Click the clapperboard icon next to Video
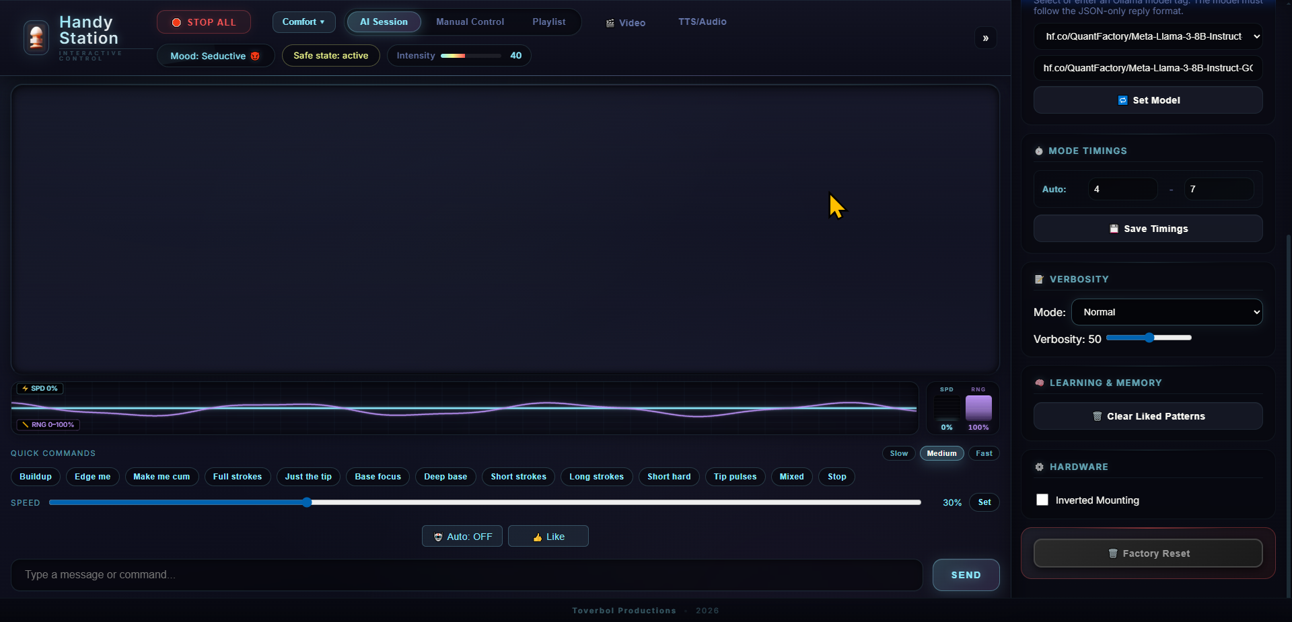The image size is (1292, 622). coord(610,23)
